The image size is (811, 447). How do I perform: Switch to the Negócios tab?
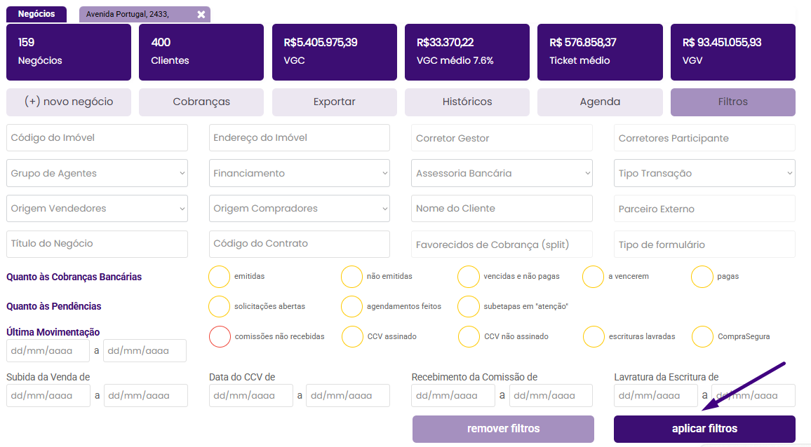pyautogui.click(x=36, y=14)
